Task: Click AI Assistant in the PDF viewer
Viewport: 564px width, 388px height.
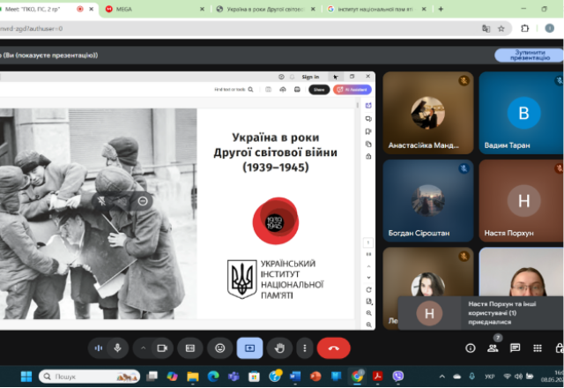Action: pyautogui.click(x=352, y=89)
